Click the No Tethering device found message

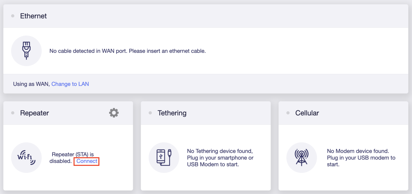[220, 158]
